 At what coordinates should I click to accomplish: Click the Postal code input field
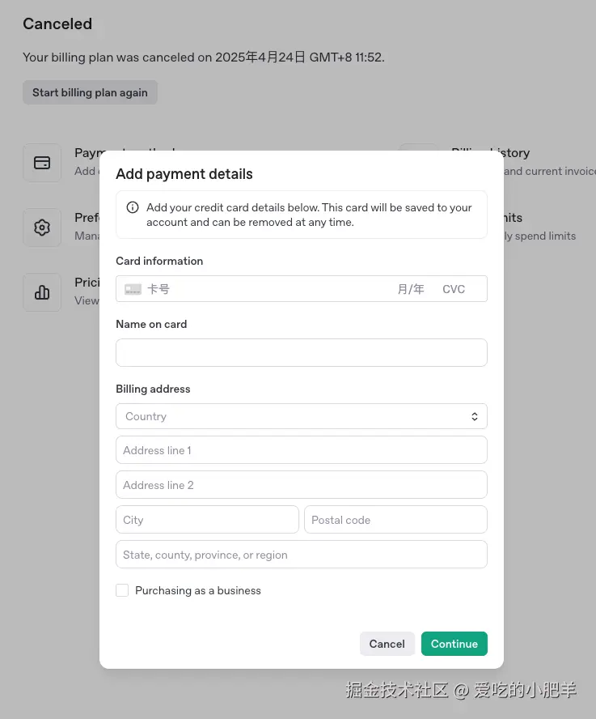395,520
